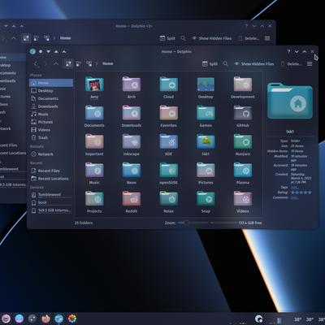Switch front Dolphin window to Icons view mode

pyautogui.click(x=68, y=63)
